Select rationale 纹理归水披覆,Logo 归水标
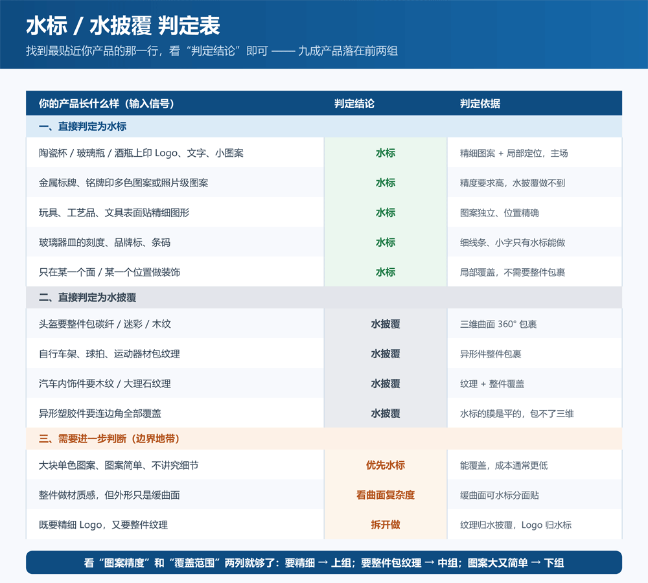 [x=516, y=525]
